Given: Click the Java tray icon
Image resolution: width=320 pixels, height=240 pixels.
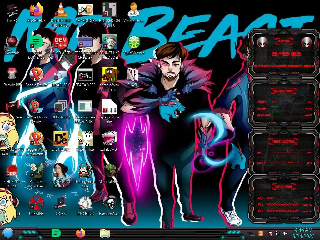Looking at the screenshot, I should [x=261, y=233].
